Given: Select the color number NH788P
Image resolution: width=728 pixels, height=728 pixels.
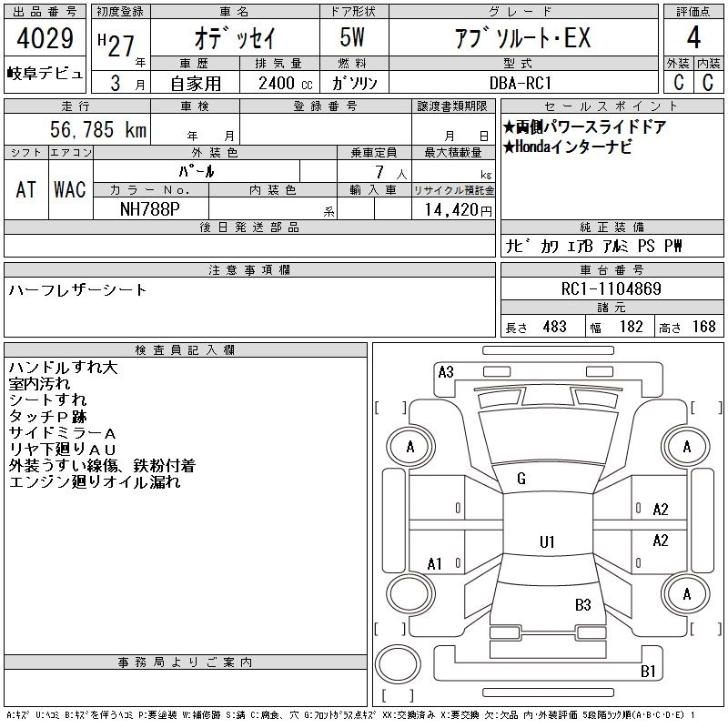Looking at the screenshot, I should (x=150, y=209).
